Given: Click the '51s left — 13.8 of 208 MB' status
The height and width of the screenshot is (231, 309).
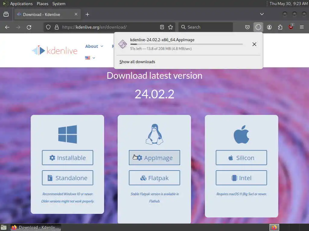Looking at the screenshot, I should [161, 49].
